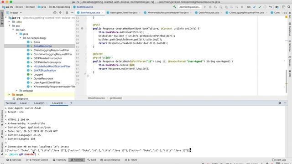Collapse the de.rieckpil.blog package
The height and width of the screenshot is (164, 292).
pyautogui.click(x=21, y=38)
